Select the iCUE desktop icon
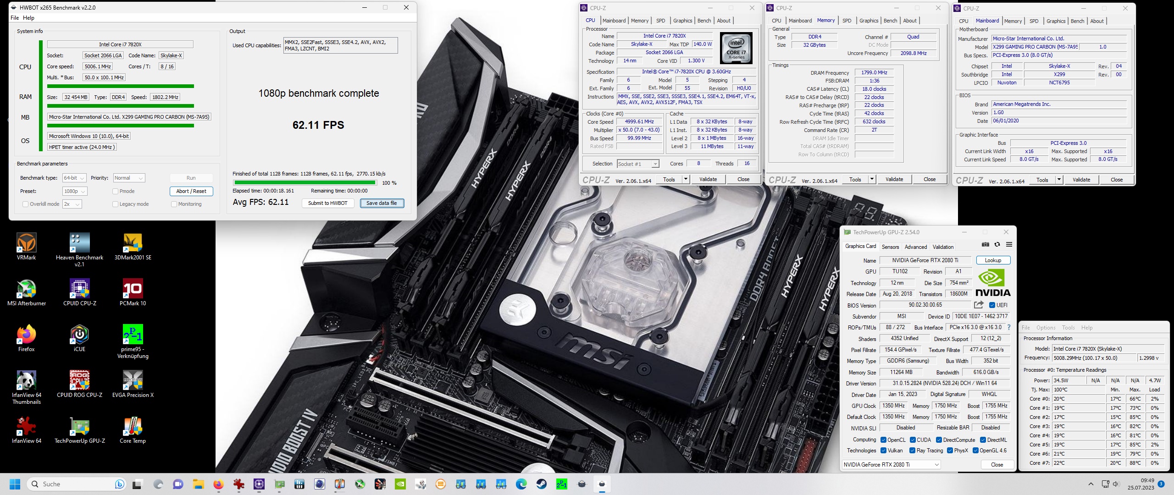 coord(79,338)
